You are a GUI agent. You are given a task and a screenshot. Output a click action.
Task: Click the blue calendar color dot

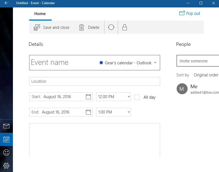(101, 63)
